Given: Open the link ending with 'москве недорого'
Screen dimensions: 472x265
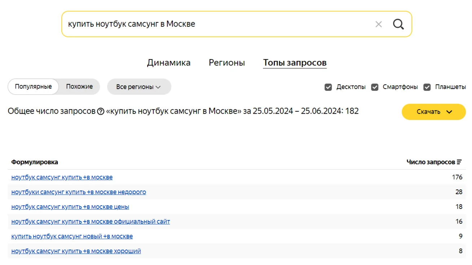Looking at the screenshot, I should coord(79,192).
